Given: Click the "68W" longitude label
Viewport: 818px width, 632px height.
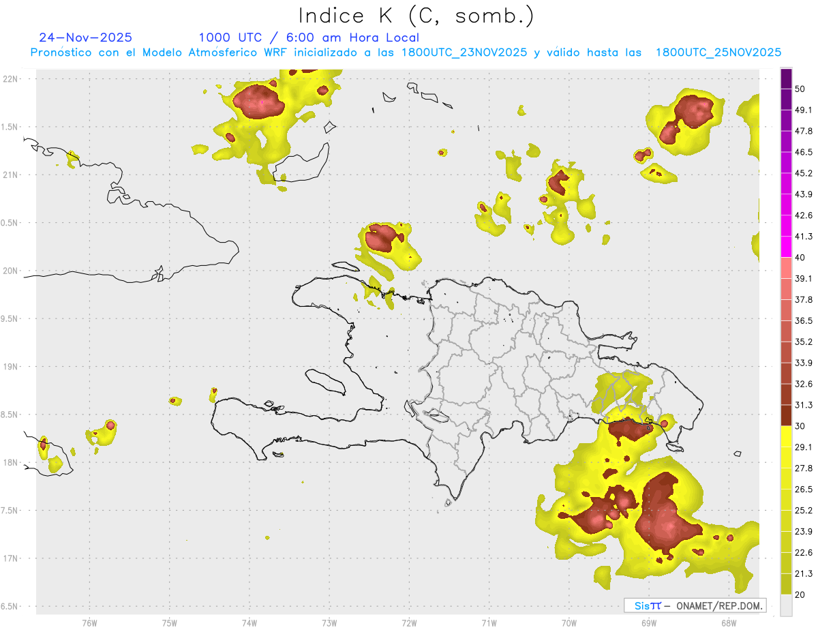Looking at the screenshot, I should (729, 623).
